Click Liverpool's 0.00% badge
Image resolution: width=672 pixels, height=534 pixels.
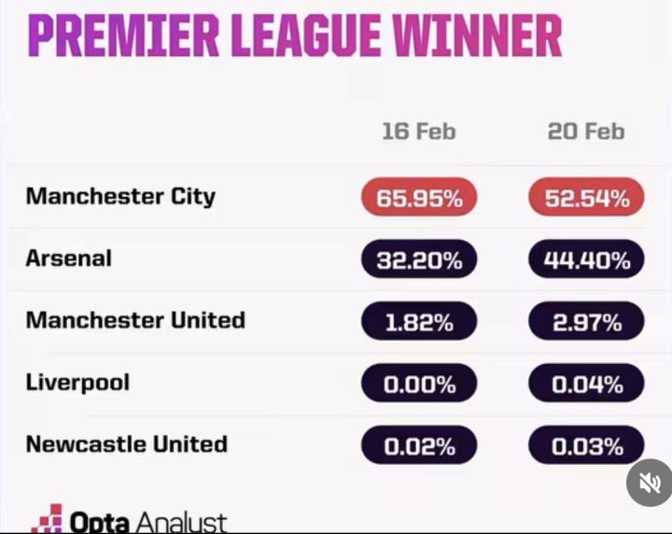419,384
